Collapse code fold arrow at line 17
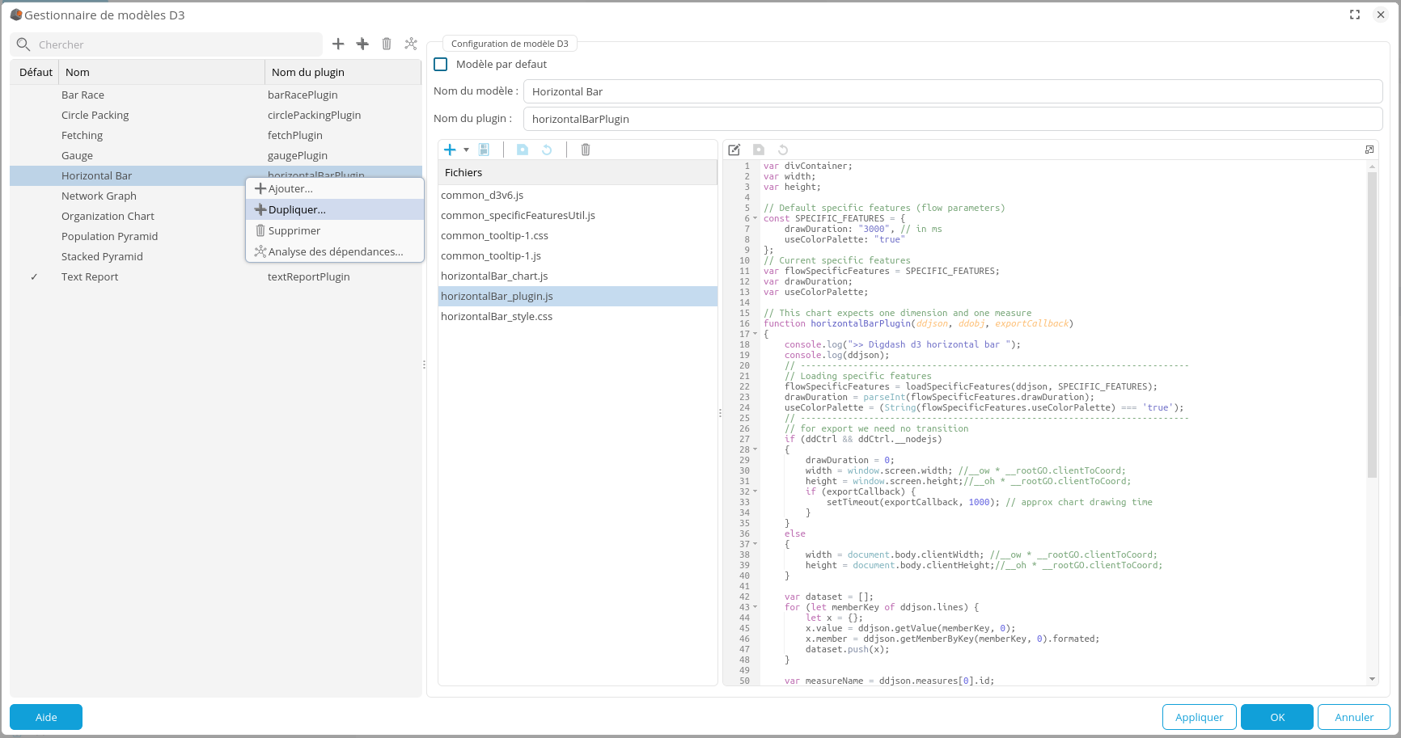Viewport: 1401px width, 738px height. (756, 334)
